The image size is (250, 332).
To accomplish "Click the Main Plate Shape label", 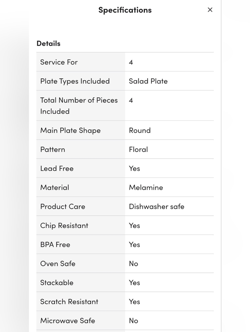I will point(70,130).
